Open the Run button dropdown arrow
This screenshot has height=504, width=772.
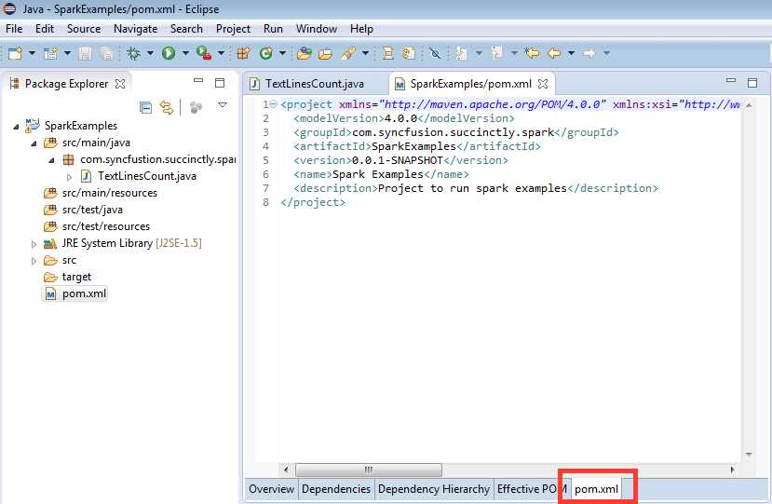pyautogui.click(x=185, y=53)
